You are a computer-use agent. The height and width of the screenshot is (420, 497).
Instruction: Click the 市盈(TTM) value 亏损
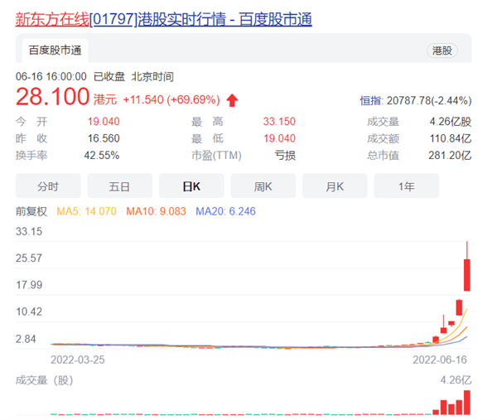(x=285, y=155)
